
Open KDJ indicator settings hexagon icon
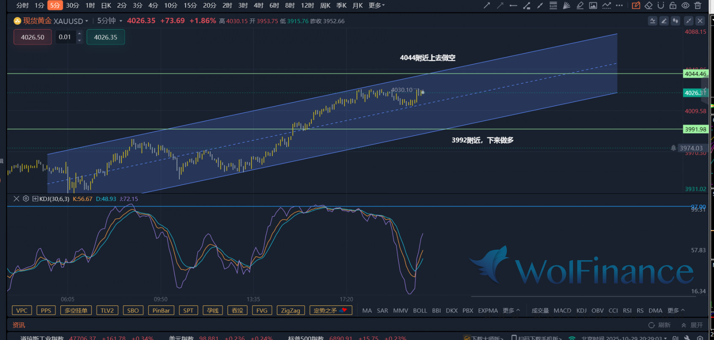tap(26, 199)
